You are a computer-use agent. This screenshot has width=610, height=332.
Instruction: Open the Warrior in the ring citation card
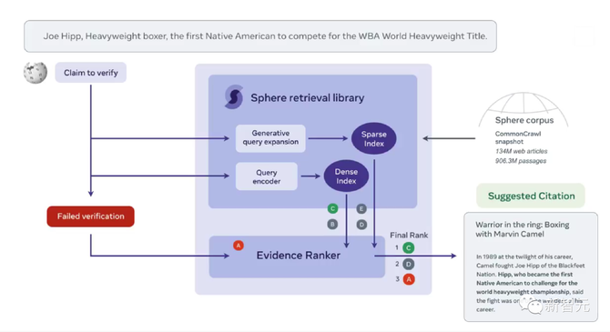coord(531,267)
